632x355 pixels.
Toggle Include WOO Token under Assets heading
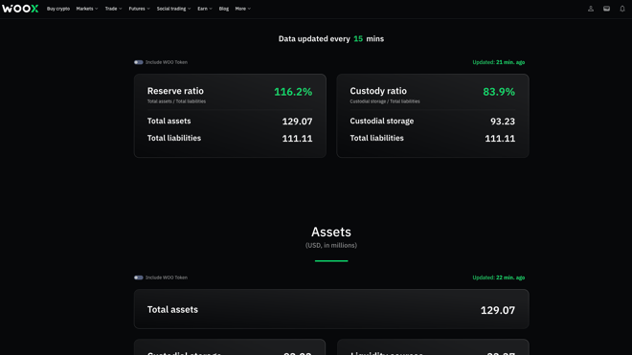139,277
